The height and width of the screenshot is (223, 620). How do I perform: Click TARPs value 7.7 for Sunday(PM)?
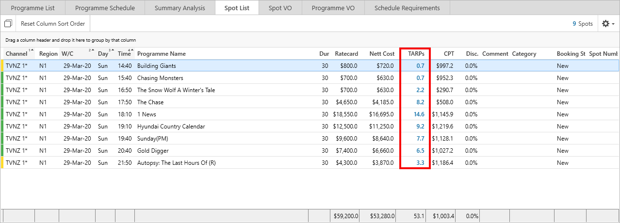coord(420,139)
